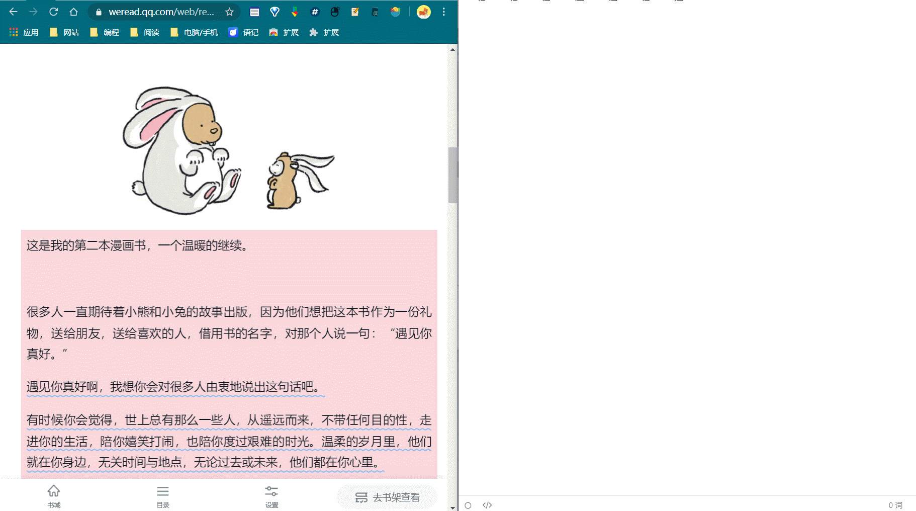Screen dimensions: 916x511
Task: Bookmark this page with the star
Action: 230,12
